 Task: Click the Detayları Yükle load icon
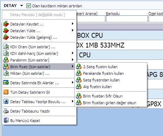[x=6, y=30]
